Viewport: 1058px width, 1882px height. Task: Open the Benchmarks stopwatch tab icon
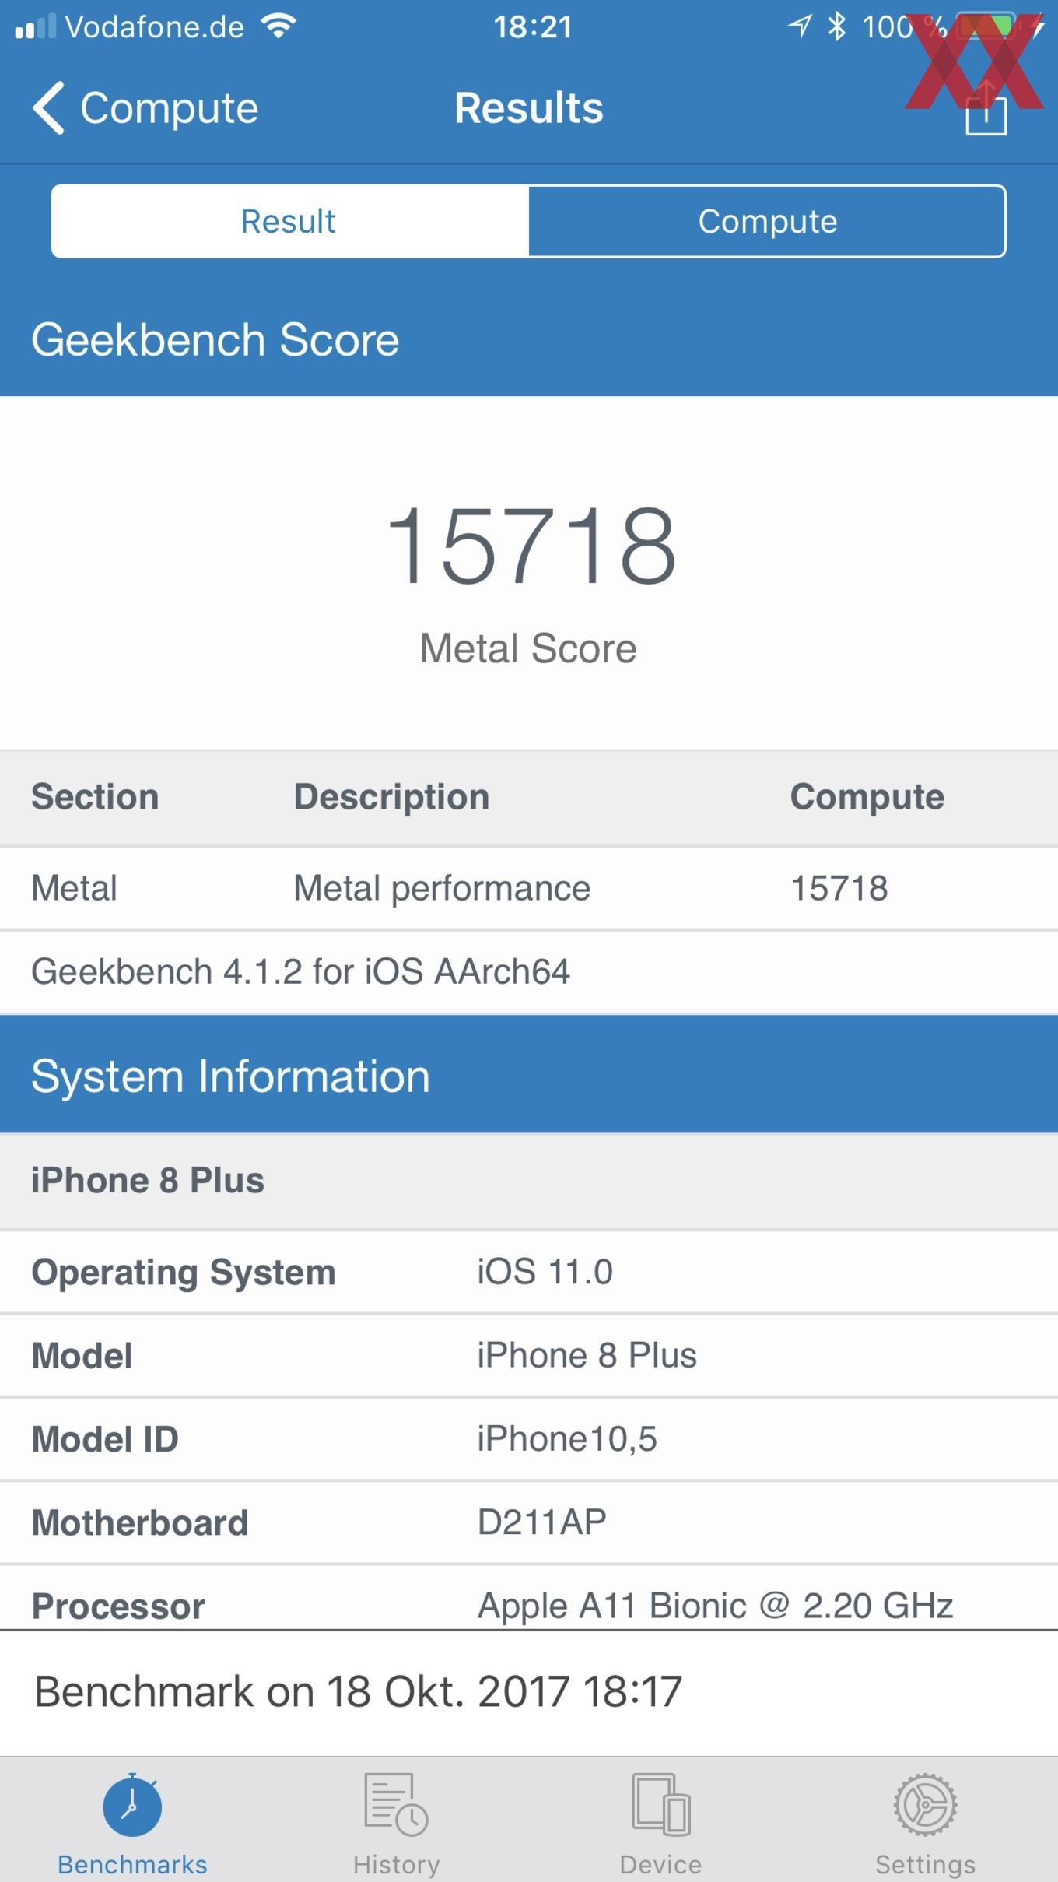[x=132, y=1804]
